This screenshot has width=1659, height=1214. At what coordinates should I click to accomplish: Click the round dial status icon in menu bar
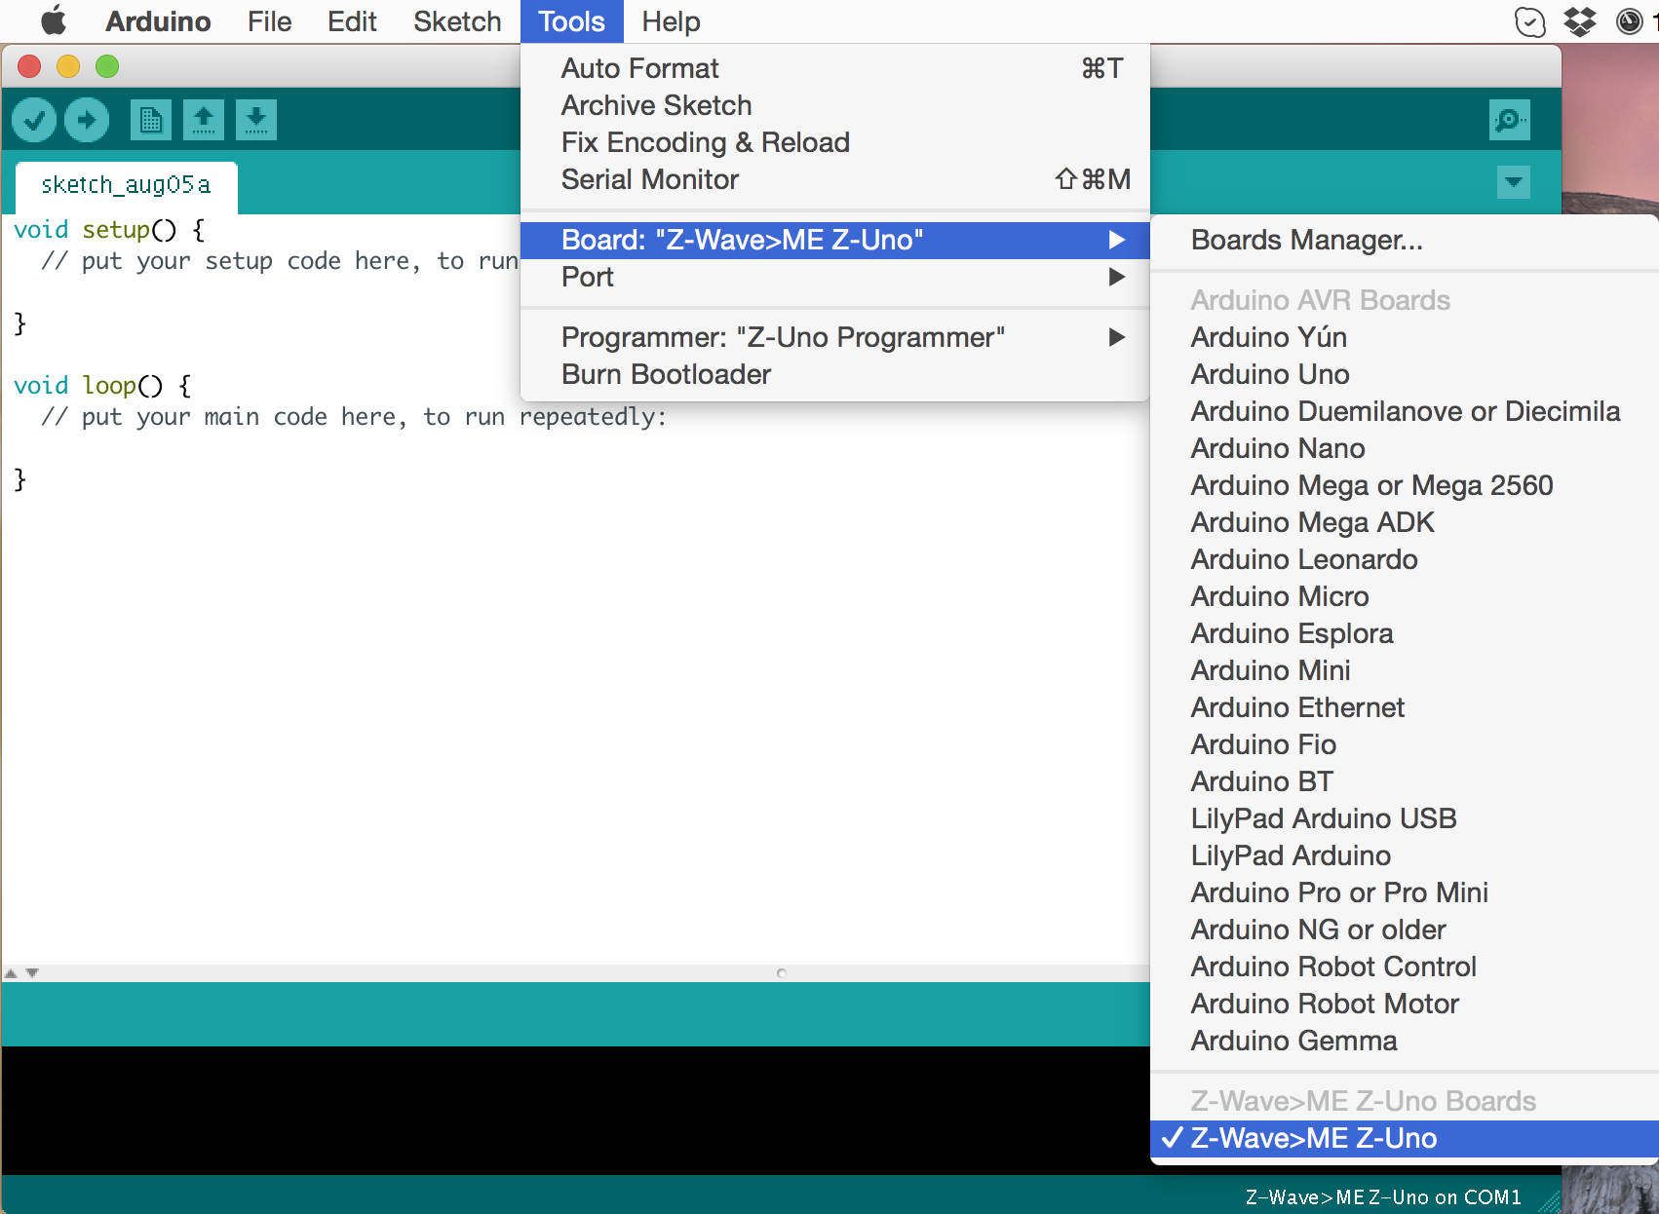[1629, 20]
